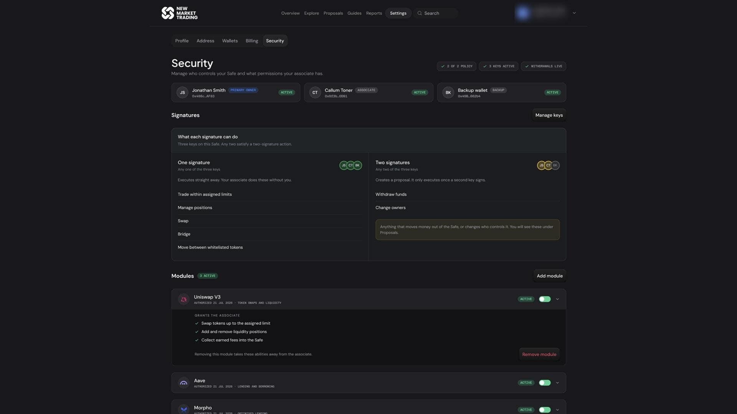737x414 pixels.
Task: Click the 'Bridge' permission row
Action: tap(270, 234)
